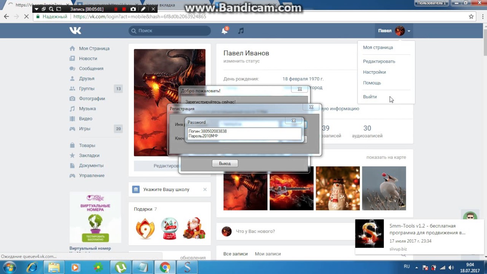Choose Выйти in profile menu
487x274 pixels.
click(370, 97)
